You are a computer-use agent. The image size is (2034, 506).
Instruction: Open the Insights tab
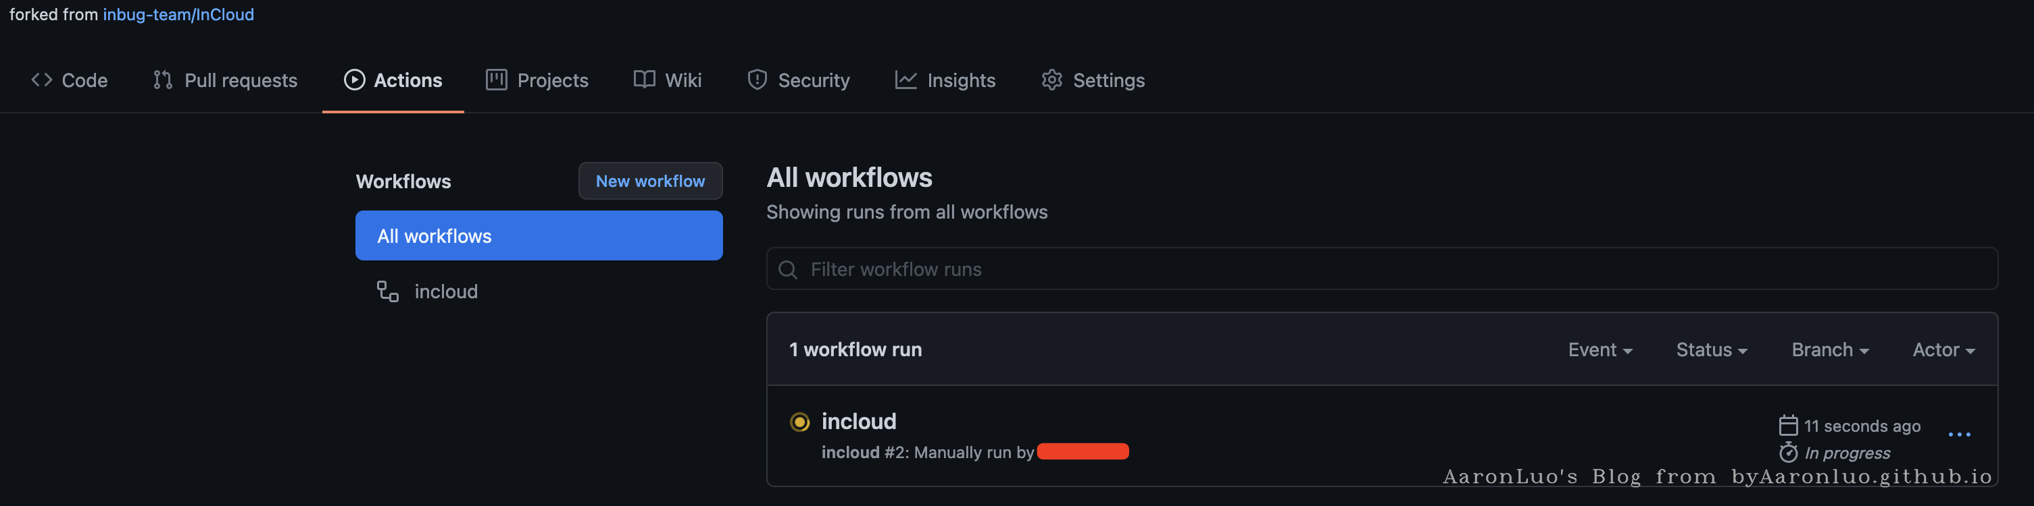pyautogui.click(x=960, y=80)
